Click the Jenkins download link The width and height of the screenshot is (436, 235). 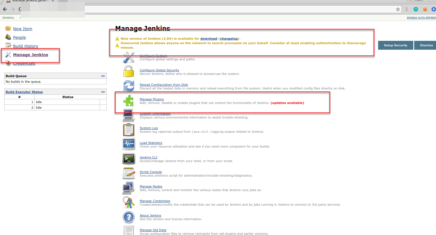[x=209, y=39]
